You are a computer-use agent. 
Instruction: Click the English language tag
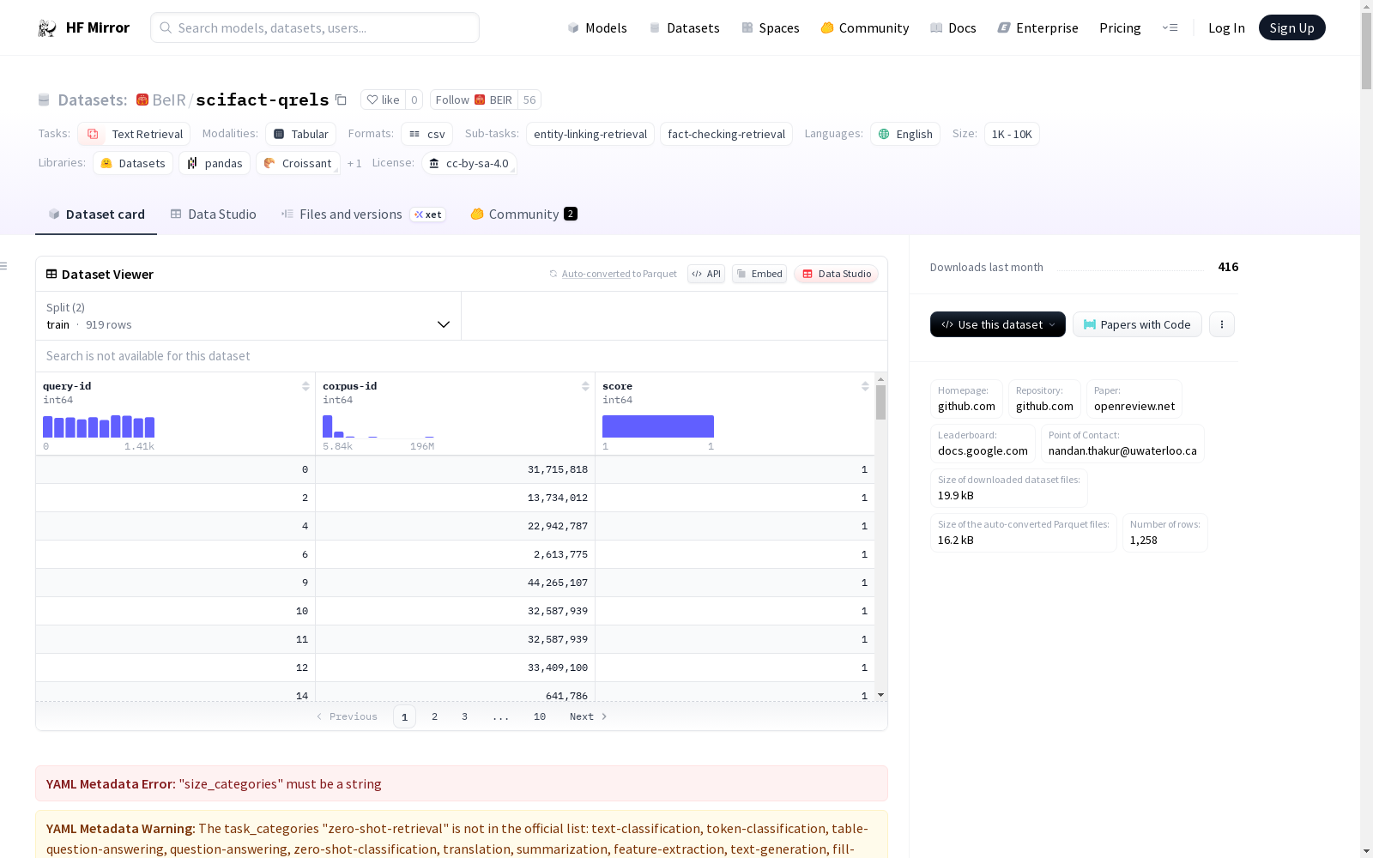point(905,134)
